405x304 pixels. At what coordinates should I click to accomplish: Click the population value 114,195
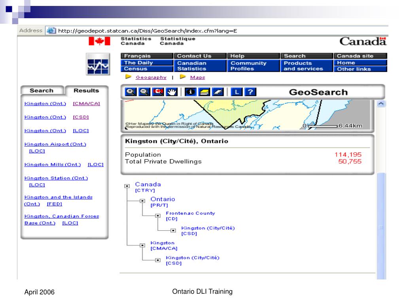coord(348,155)
